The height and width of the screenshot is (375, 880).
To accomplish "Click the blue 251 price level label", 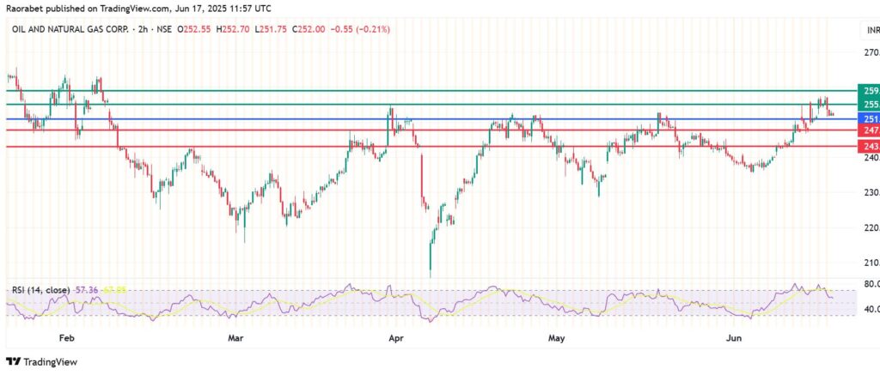I will (870, 118).
